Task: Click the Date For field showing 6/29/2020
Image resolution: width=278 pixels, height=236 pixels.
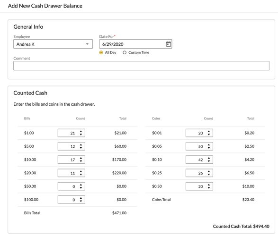Action: 135,44
